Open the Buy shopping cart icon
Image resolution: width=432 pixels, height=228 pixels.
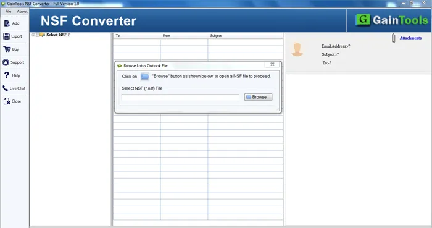coord(7,49)
